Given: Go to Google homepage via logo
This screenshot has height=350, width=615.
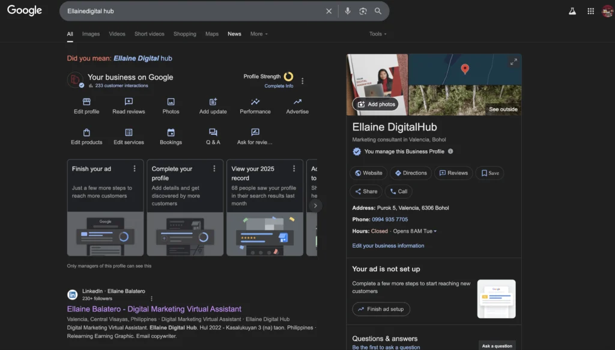Looking at the screenshot, I should 24,11.
